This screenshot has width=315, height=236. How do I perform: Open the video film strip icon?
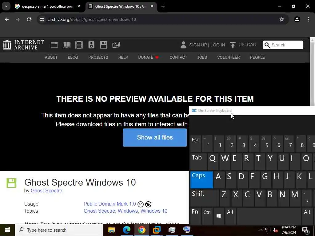click(79, 45)
